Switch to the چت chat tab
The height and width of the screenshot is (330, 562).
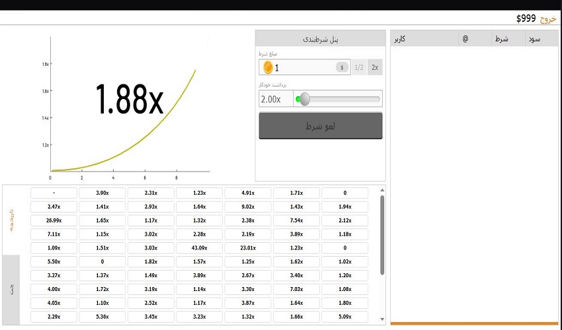click(11, 290)
